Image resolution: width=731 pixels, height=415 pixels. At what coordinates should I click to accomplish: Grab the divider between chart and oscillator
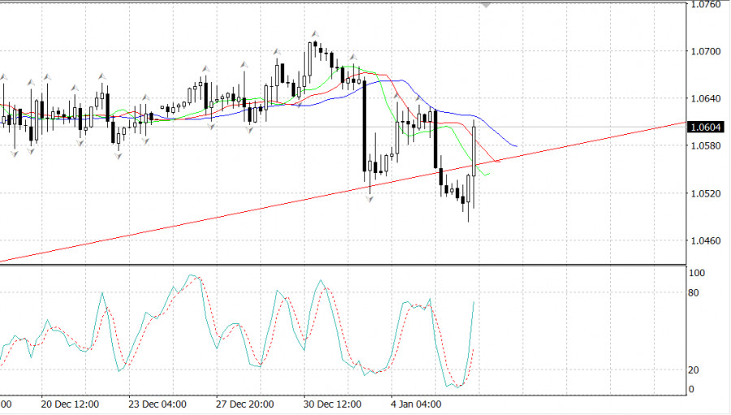tap(341, 265)
